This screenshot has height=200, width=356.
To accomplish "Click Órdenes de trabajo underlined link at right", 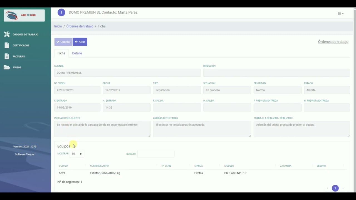I will click(x=333, y=42).
